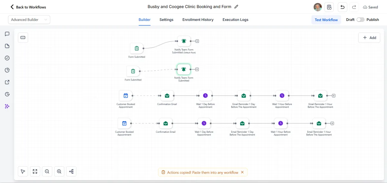Select the first Confirmation Email node
The height and width of the screenshot is (183, 387).
click(167, 96)
